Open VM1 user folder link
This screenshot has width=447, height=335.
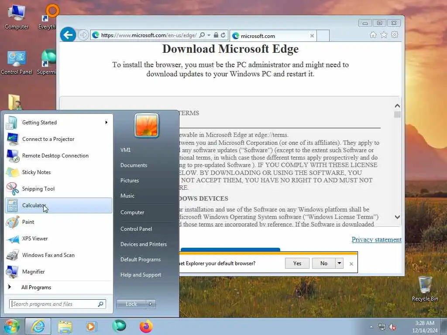point(125,150)
